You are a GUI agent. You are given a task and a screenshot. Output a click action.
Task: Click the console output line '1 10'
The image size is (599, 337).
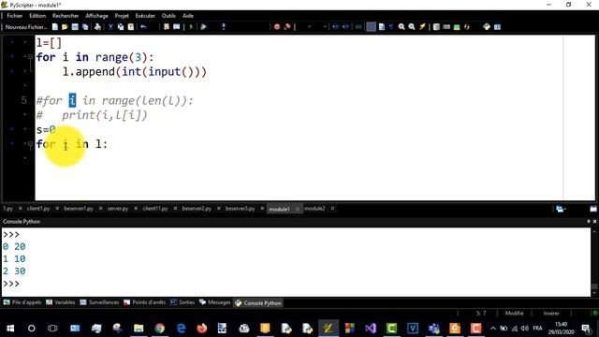[x=14, y=259]
